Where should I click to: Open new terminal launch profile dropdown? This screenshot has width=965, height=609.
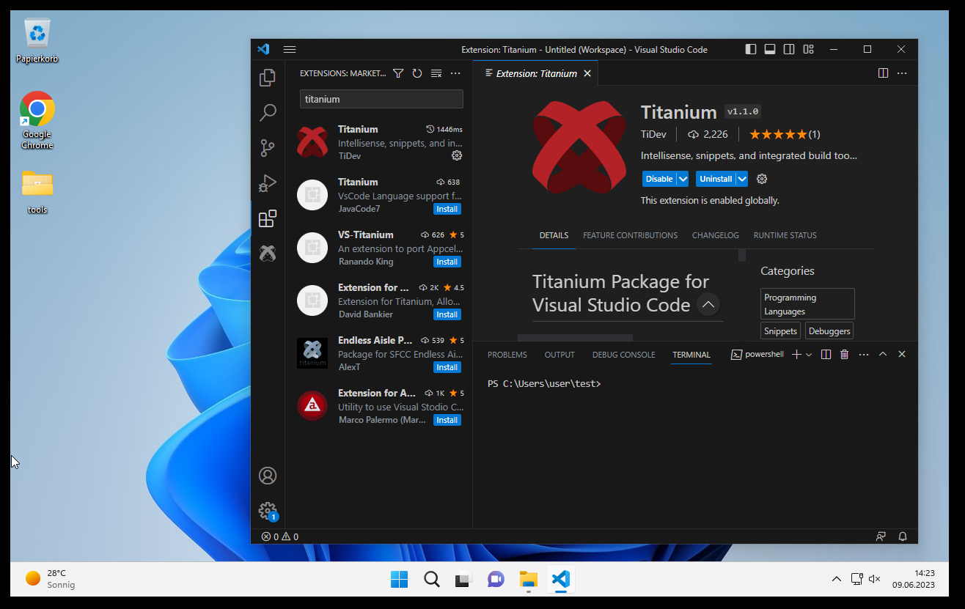coord(809,354)
